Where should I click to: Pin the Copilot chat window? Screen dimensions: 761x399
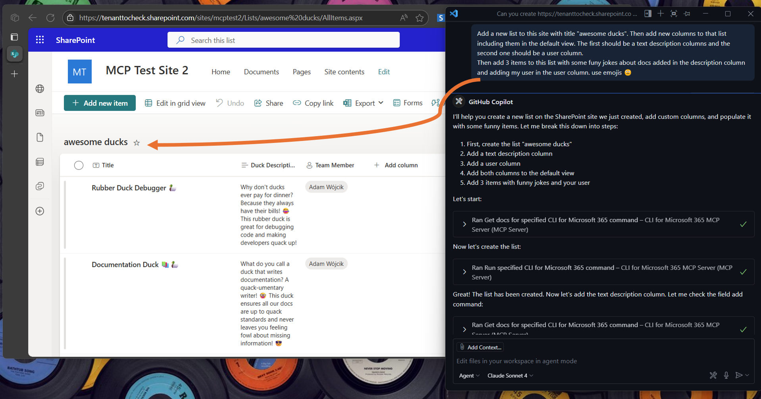coord(687,13)
